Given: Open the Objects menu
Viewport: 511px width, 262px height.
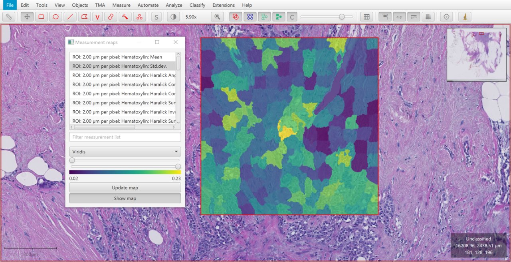Looking at the screenshot, I should (x=80, y=5).
